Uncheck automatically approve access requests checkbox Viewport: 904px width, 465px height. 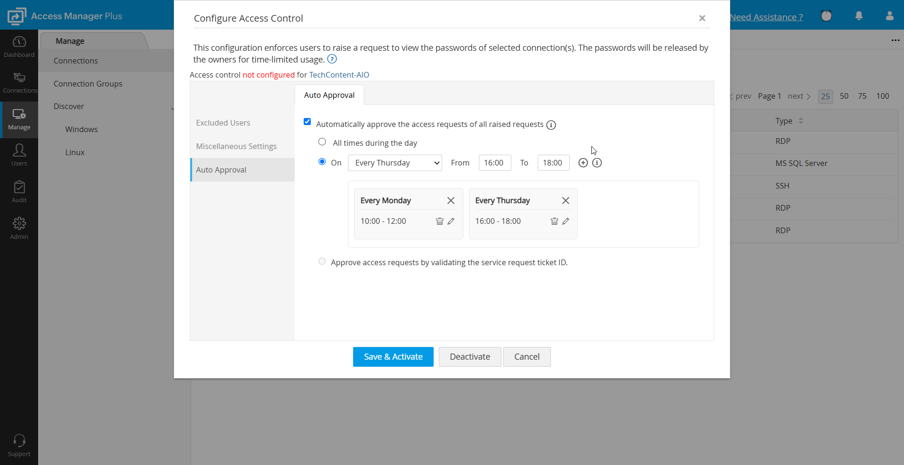tap(307, 122)
